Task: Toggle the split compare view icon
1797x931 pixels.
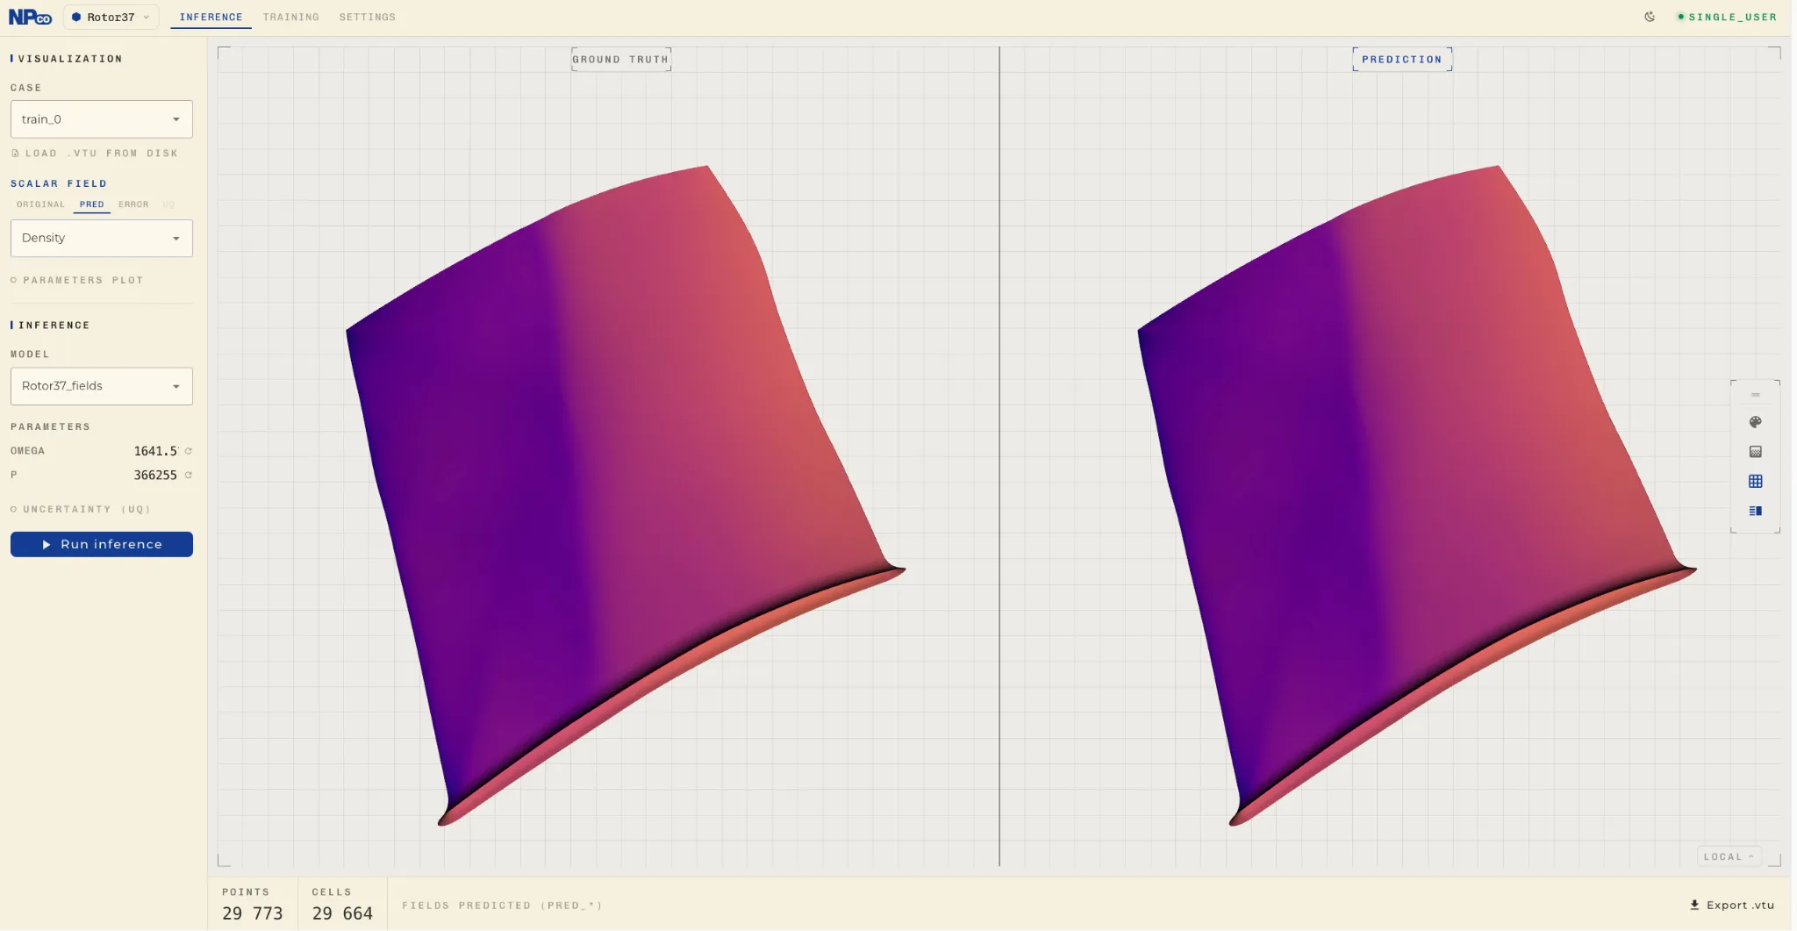Action: (x=1756, y=511)
